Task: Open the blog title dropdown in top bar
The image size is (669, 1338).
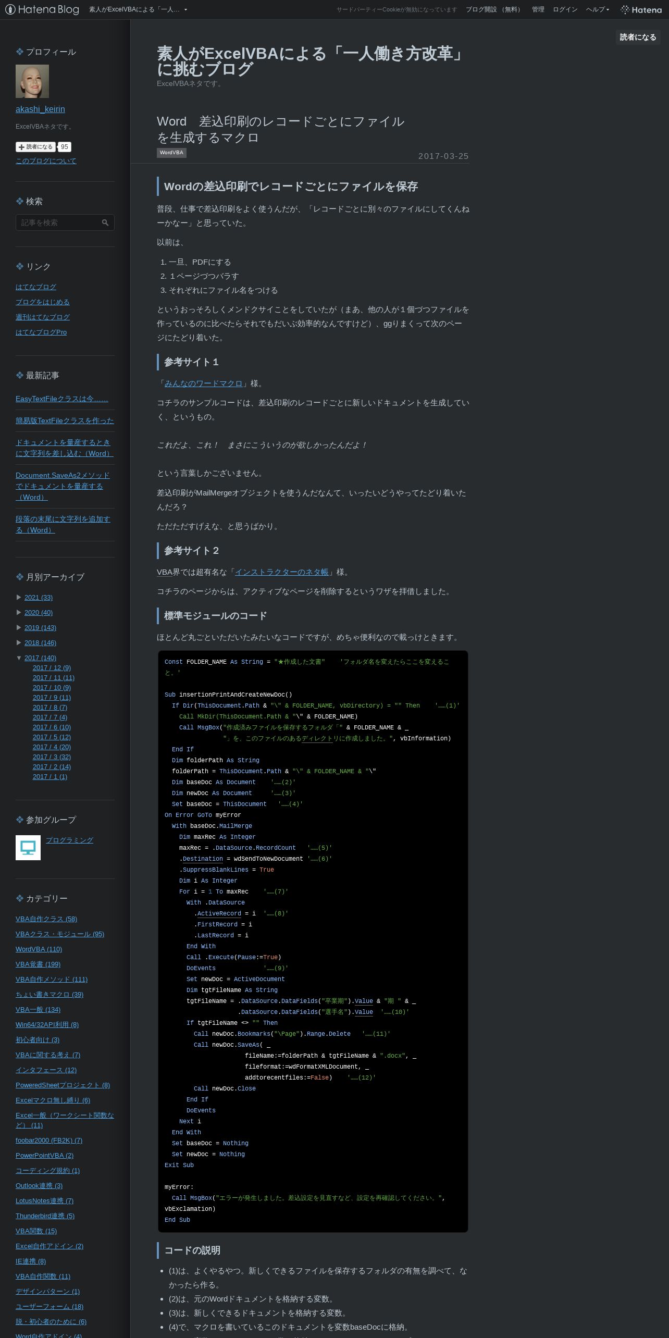Action: (138, 9)
